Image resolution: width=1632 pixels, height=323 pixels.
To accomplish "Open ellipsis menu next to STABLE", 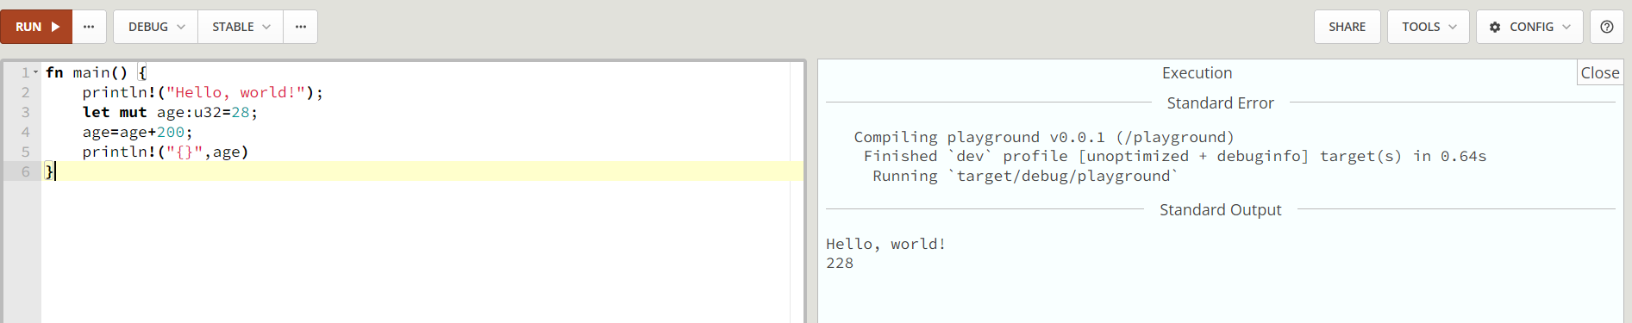I will click(x=300, y=27).
